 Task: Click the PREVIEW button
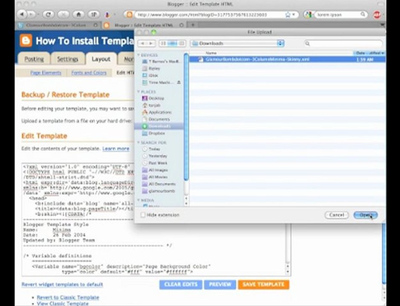coord(220,284)
